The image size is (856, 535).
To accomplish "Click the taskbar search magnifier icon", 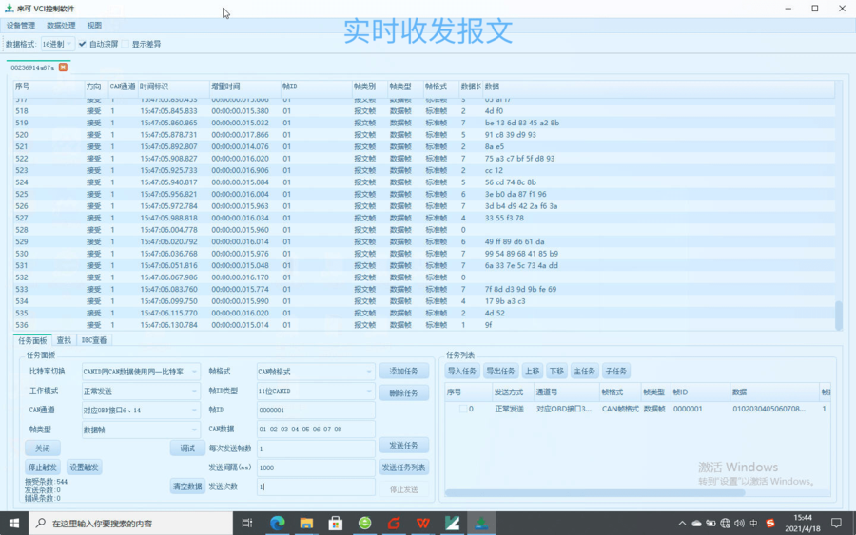I will click(x=40, y=523).
